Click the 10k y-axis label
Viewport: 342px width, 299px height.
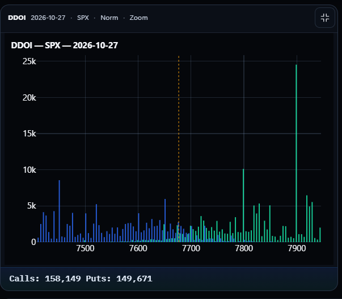(x=29, y=170)
